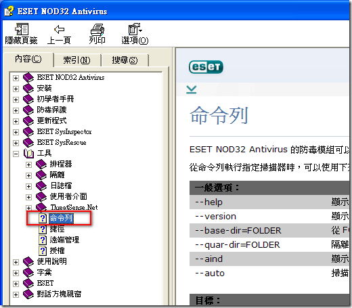Click the book icon beside 使用說明

(28, 262)
